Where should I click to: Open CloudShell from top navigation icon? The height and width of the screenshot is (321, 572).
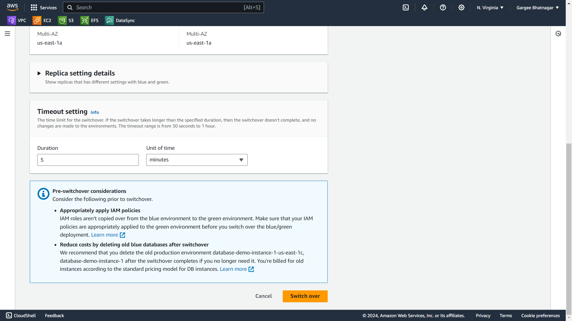point(406,7)
